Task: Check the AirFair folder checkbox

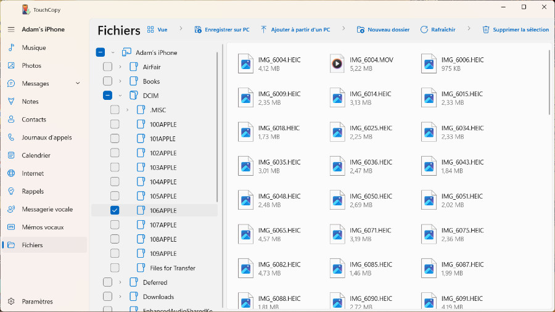Action: pyautogui.click(x=107, y=67)
